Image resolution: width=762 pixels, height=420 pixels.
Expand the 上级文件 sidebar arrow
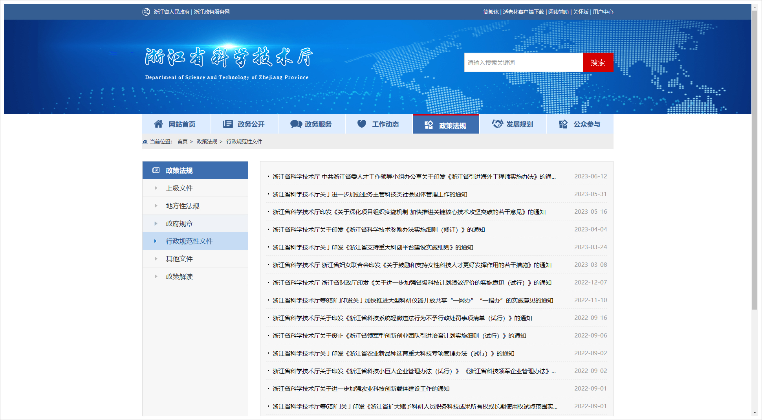point(156,188)
